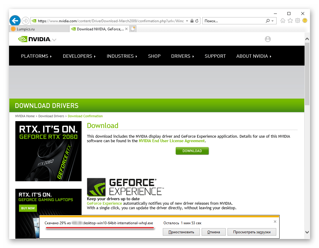Screen dimensions: 319x248
Task: Click the smiley feedback icon
Action: [x=305, y=21]
